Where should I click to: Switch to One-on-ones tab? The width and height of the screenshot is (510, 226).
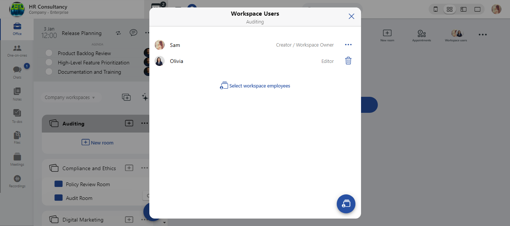point(17,51)
